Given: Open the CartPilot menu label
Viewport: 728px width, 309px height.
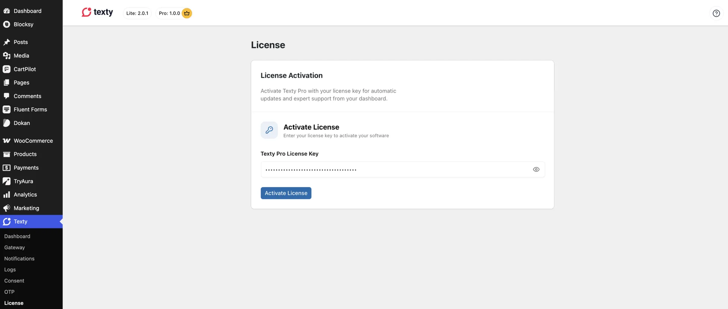Looking at the screenshot, I should click(x=25, y=69).
